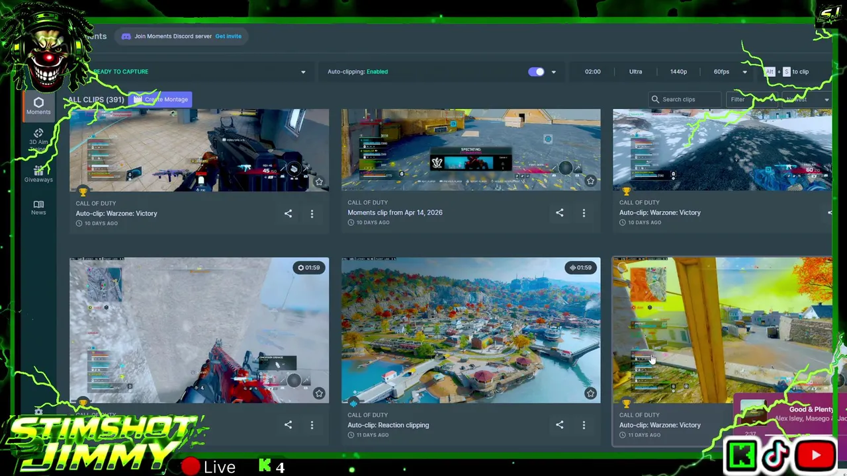Open the purple rifle Warzone Victory thumbnail
The height and width of the screenshot is (476, 847).
coord(199,150)
